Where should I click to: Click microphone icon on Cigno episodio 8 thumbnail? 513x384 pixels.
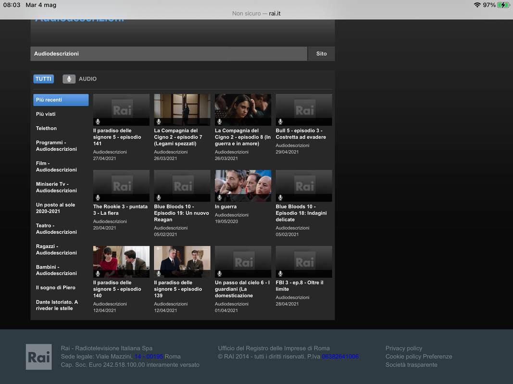coord(220,121)
